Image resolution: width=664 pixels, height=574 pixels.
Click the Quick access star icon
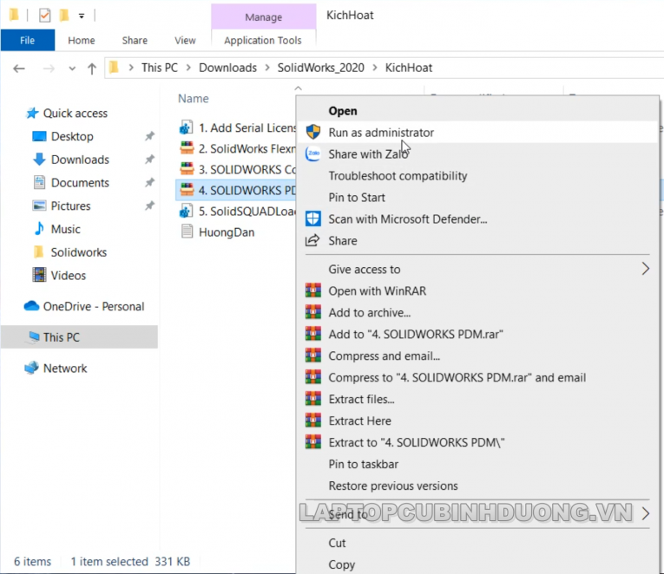(x=32, y=113)
